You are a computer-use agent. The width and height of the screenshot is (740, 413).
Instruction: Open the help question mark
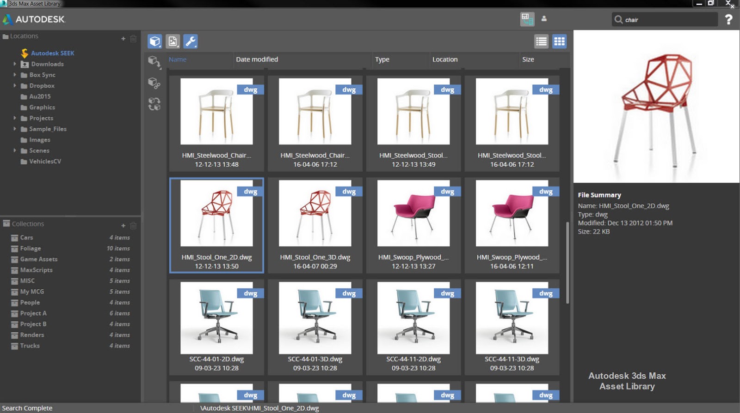728,19
